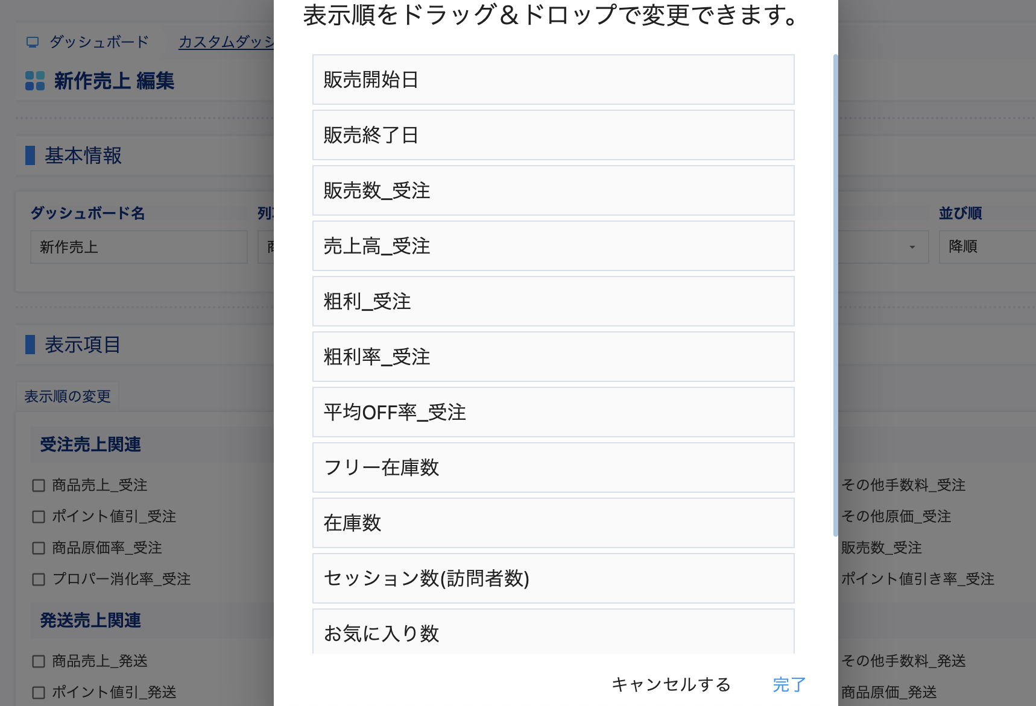Enable the ポイント値引_受注 checkbox
This screenshot has height=706, width=1036.
coord(39,517)
